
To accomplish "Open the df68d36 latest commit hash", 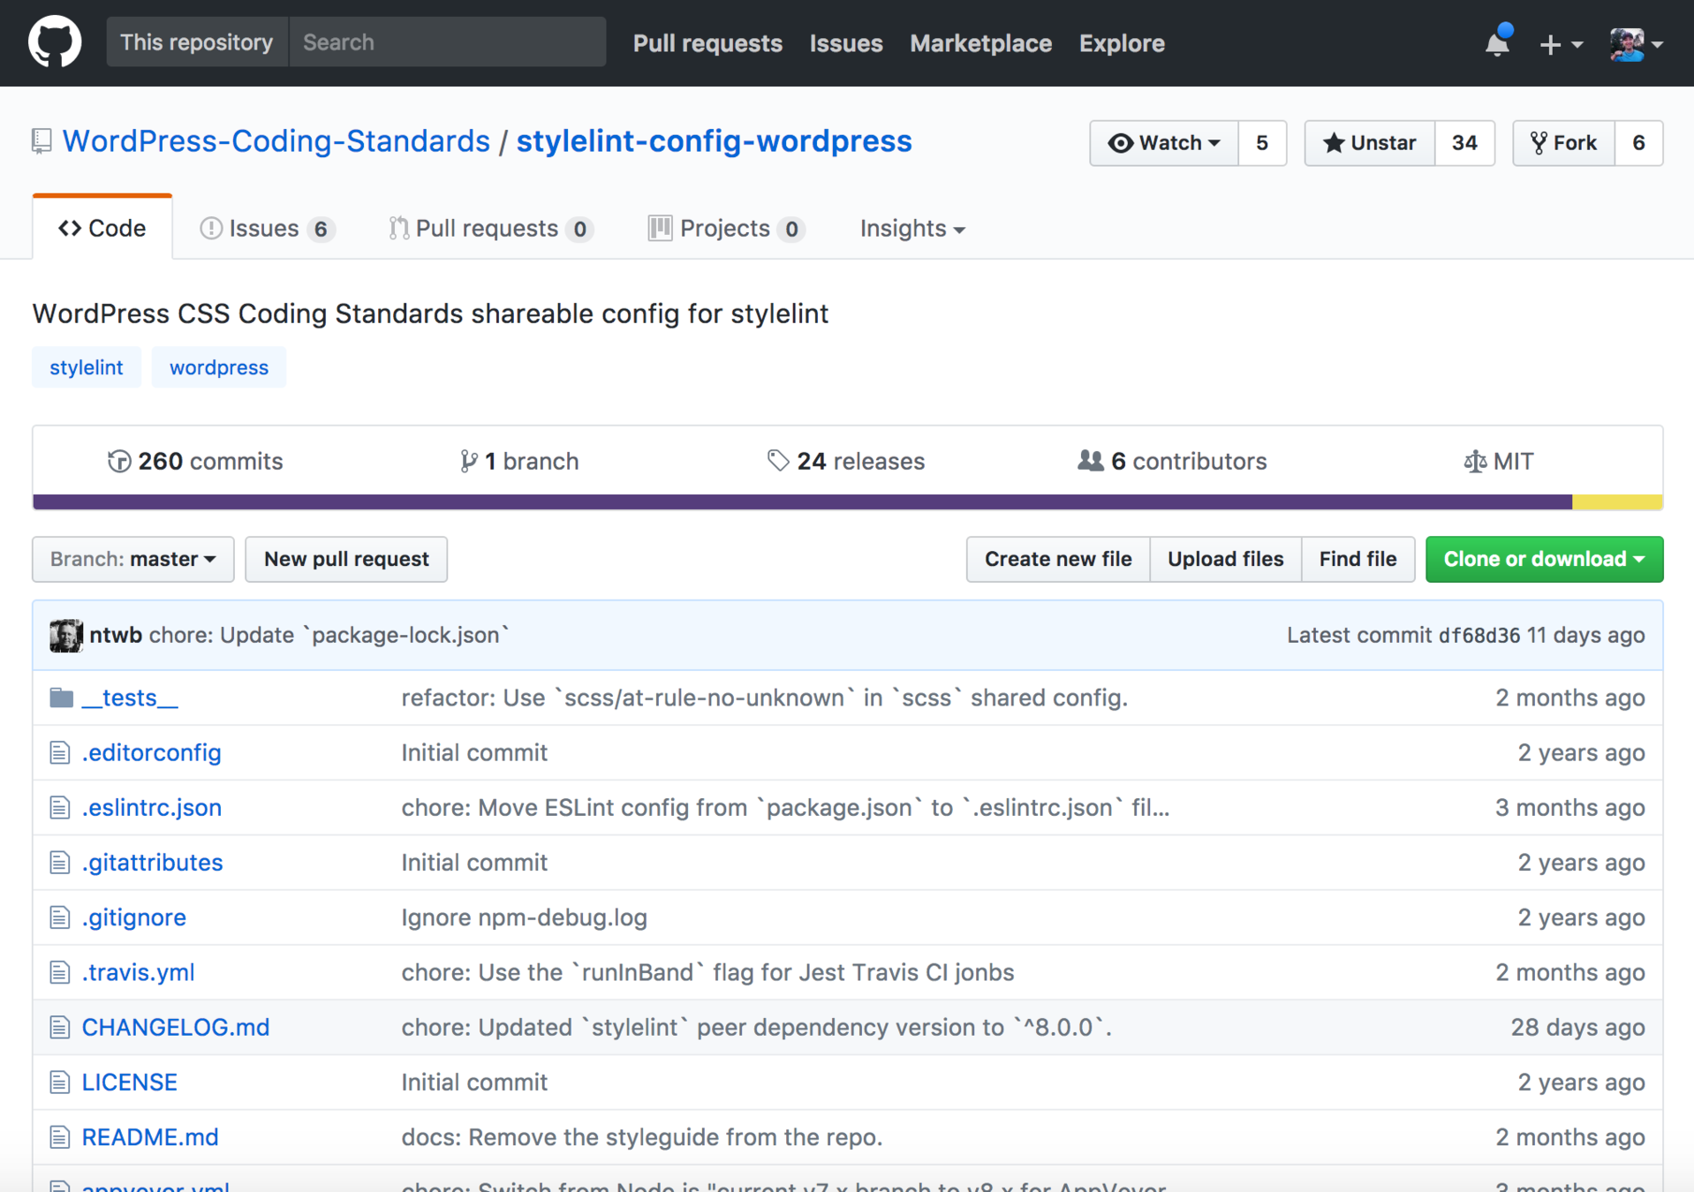I will click(x=1479, y=636).
